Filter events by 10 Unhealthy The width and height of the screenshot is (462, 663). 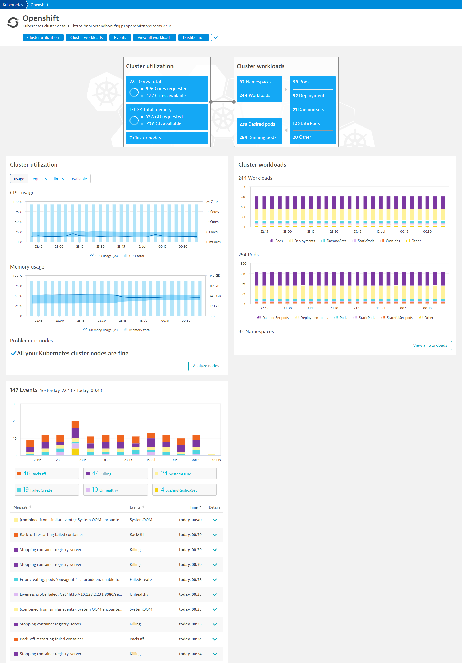115,490
